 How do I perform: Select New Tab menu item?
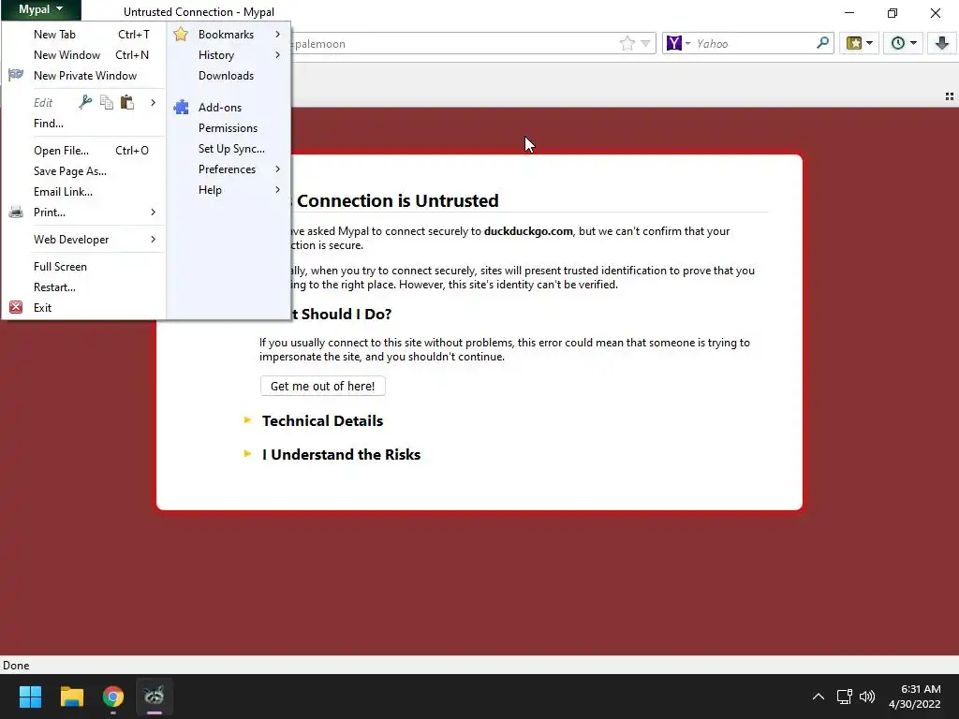(x=83, y=35)
